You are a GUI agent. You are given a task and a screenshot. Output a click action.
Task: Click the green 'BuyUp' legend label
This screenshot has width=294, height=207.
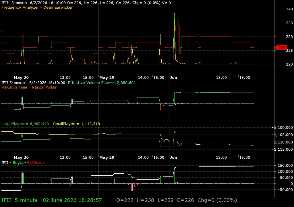[19, 163]
